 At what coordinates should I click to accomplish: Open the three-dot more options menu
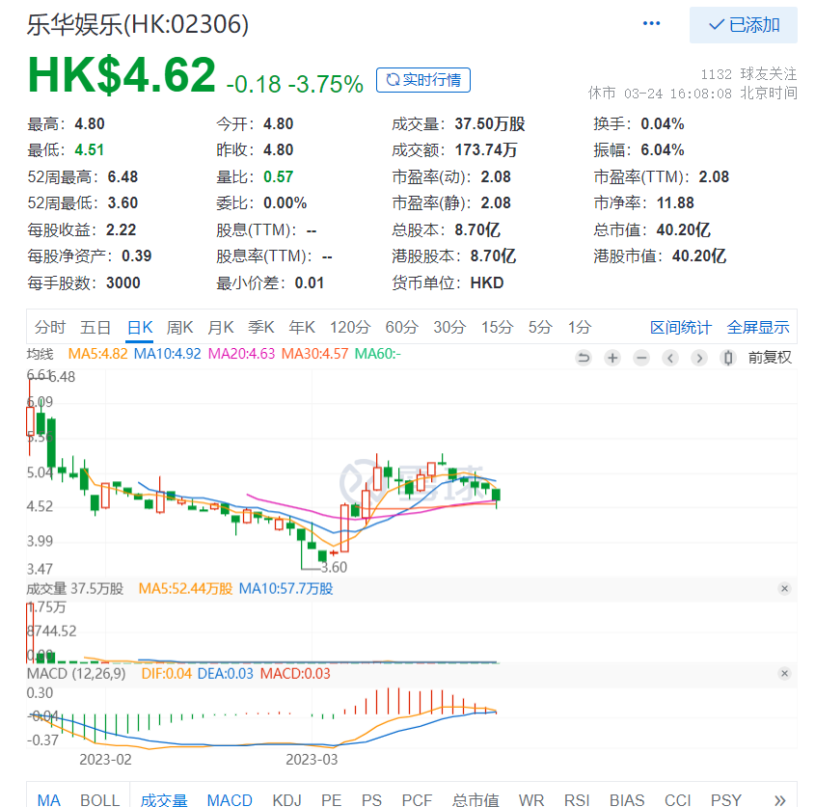[x=651, y=23]
